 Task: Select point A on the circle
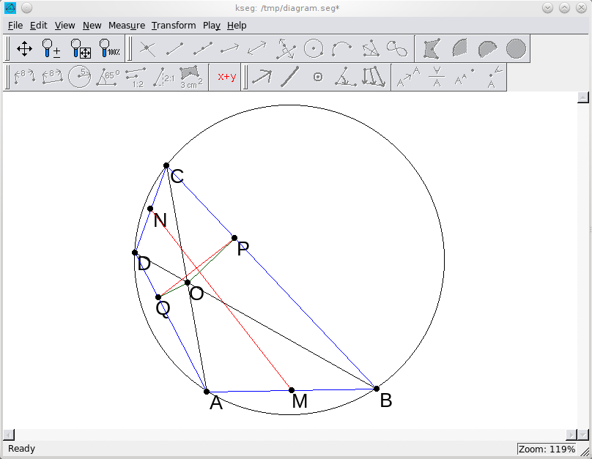[x=207, y=392]
